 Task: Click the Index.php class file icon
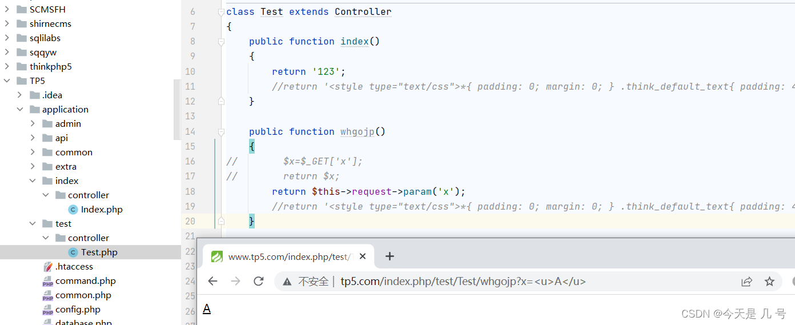click(73, 210)
